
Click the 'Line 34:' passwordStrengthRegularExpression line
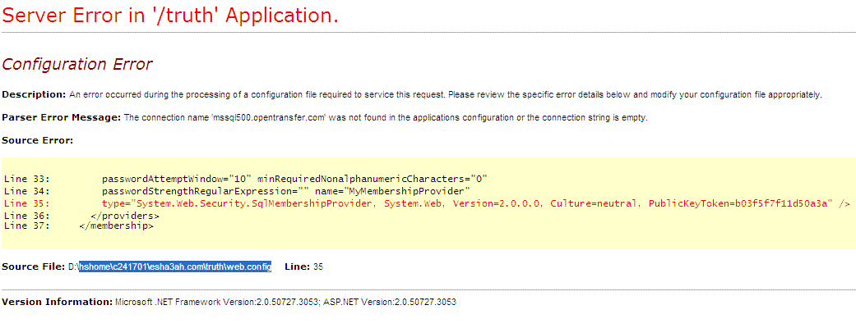(x=237, y=191)
